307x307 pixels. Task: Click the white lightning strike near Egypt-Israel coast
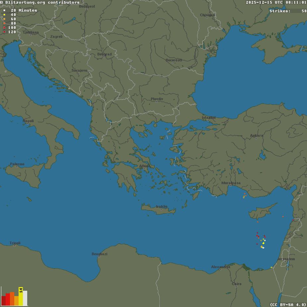click(x=271, y=267)
